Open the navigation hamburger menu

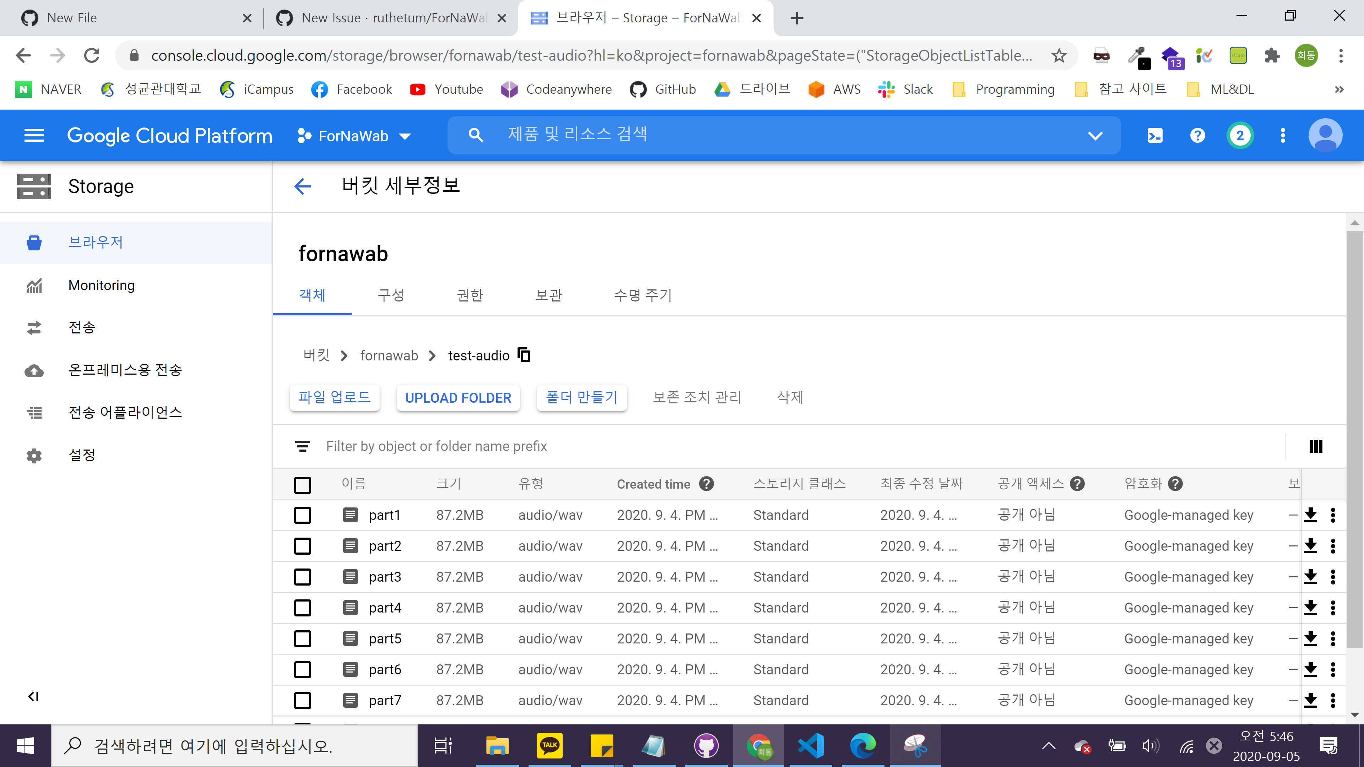(33, 136)
